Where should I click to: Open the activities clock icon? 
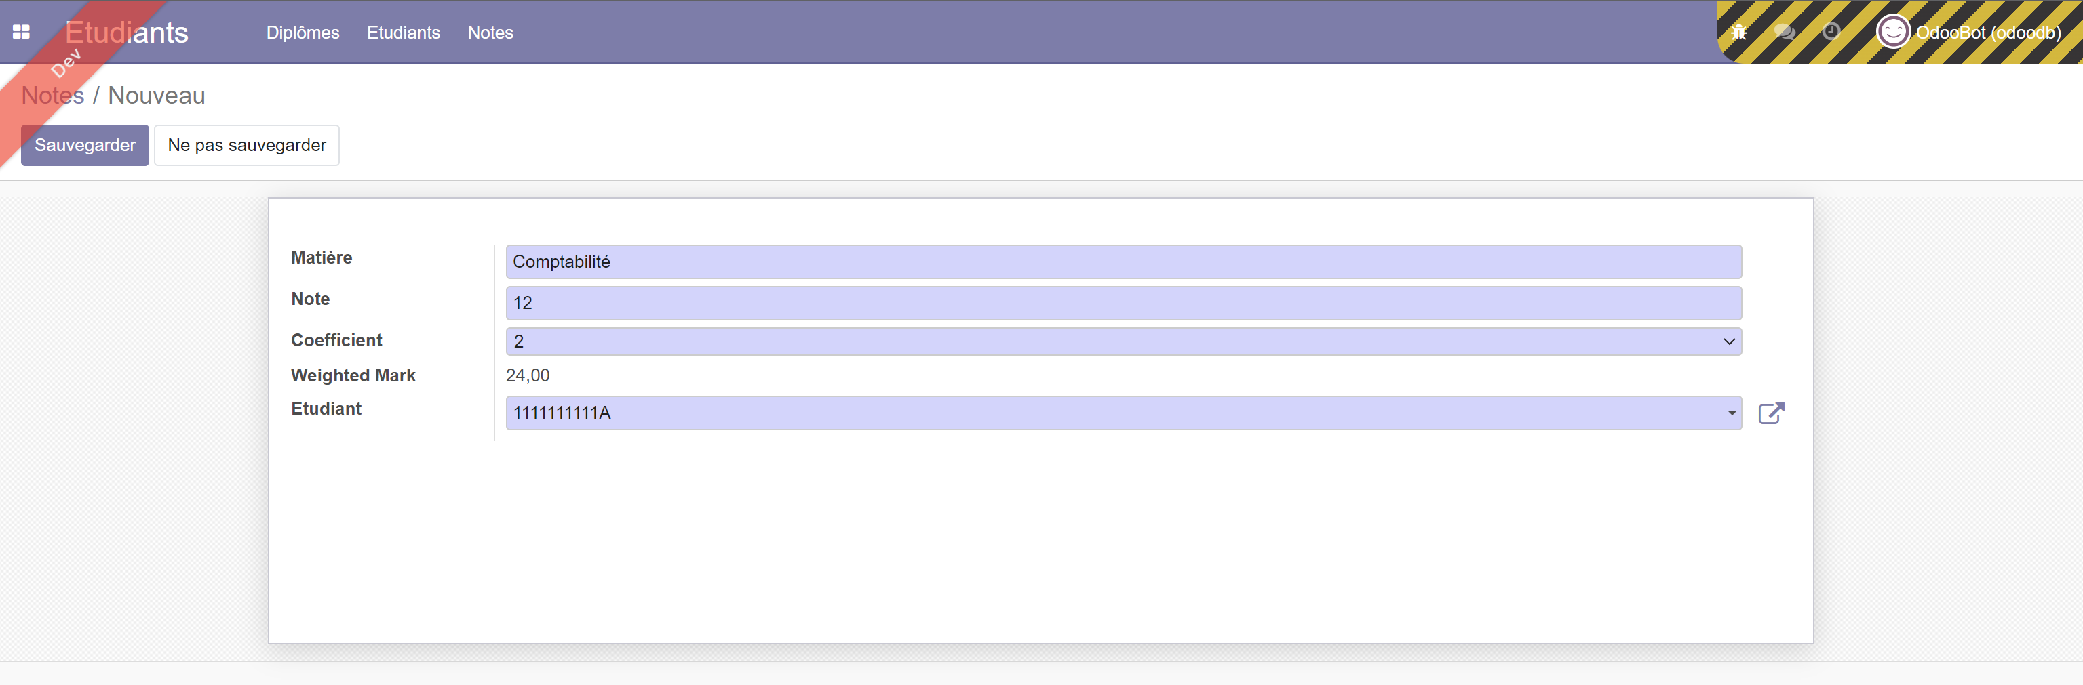1831,31
